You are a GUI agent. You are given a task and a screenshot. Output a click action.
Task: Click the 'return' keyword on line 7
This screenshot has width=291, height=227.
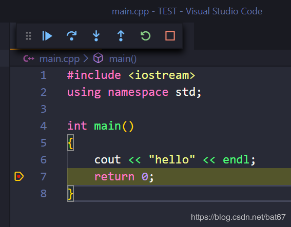coord(114,177)
